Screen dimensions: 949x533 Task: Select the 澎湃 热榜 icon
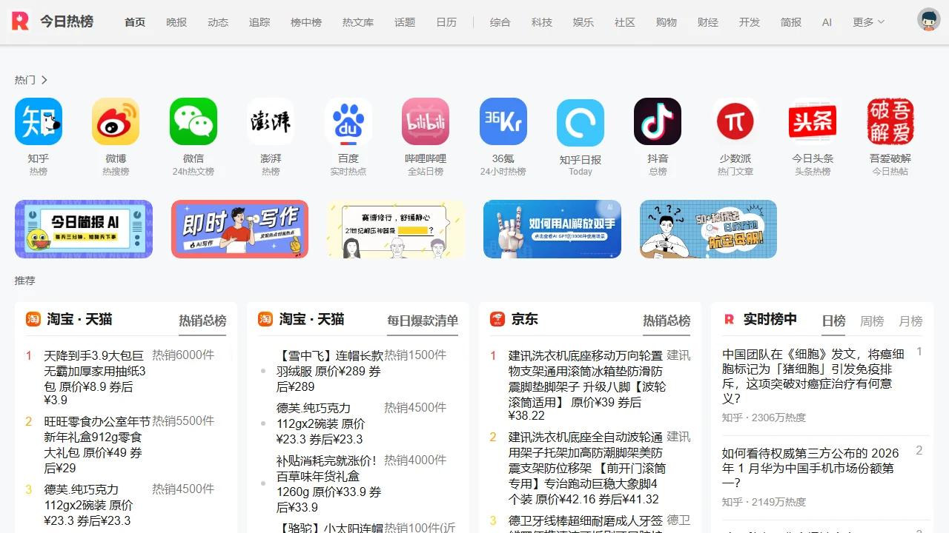pos(271,121)
